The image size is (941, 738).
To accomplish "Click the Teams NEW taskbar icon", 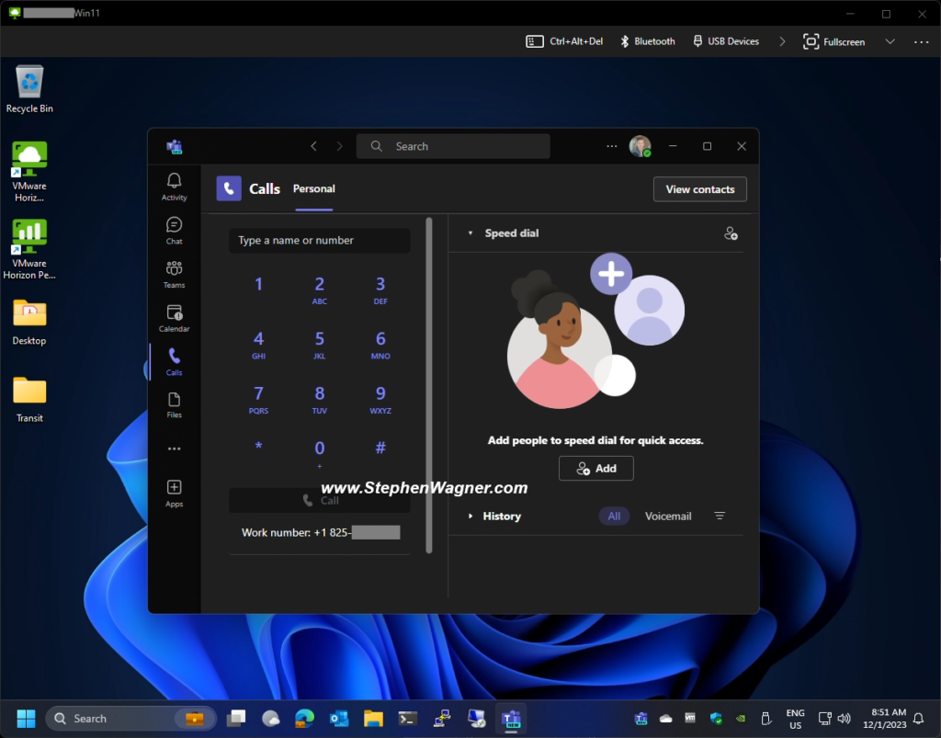I will (x=511, y=718).
